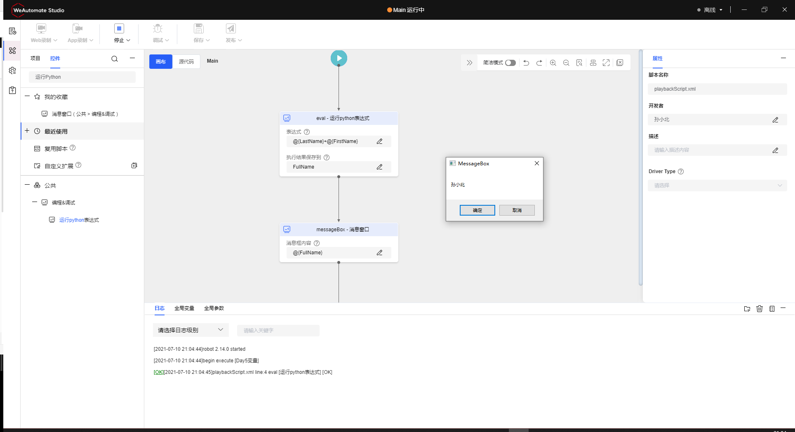Open the App录制 dropdown arrow
795x432 pixels.
pyautogui.click(x=91, y=40)
